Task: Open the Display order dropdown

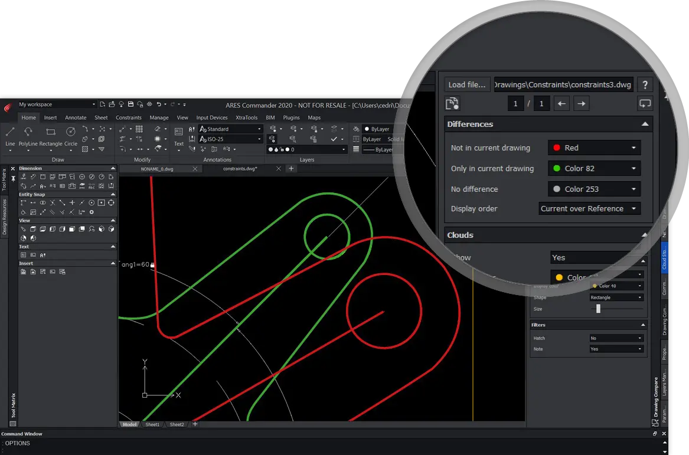Action: [590, 208]
